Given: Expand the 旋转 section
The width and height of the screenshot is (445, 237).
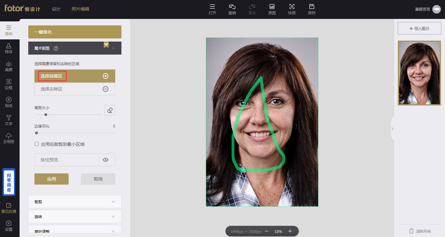Looking at the screenshot, I should pyautogui.click(x=75, y=217).
